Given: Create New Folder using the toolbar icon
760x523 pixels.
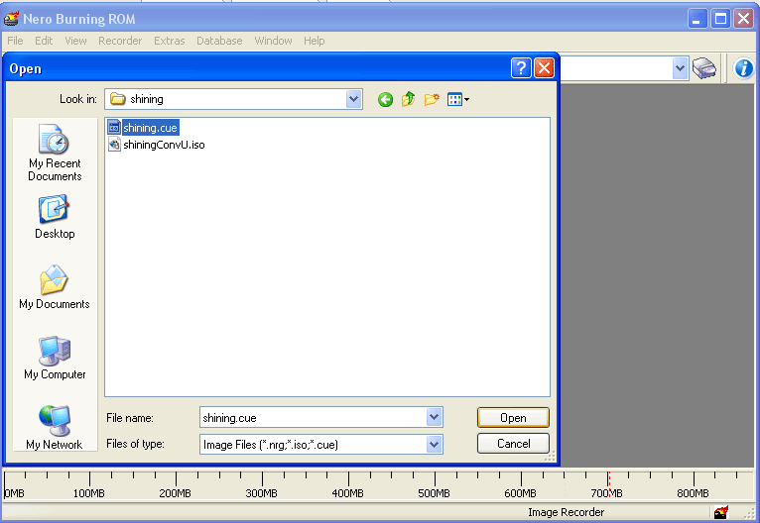Looking at the screenshot, I should 432,99.
